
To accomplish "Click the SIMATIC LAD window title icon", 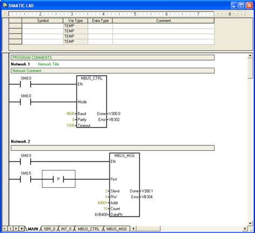I will (x=5, y=5).
